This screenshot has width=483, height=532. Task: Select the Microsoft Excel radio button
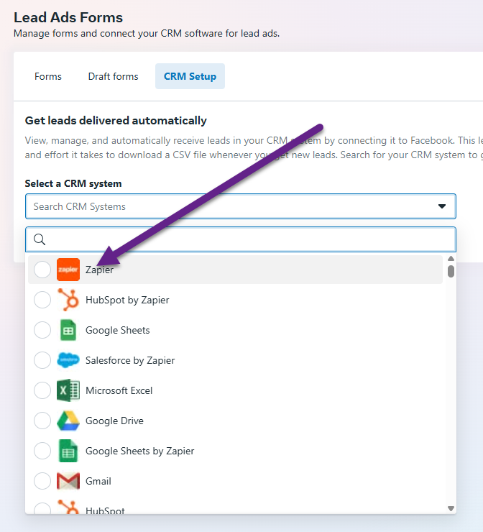coord(42,390)
